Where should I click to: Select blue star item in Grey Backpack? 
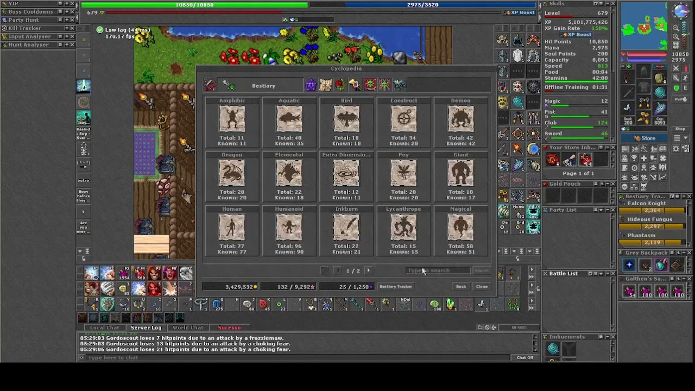[x=629, y=265]
